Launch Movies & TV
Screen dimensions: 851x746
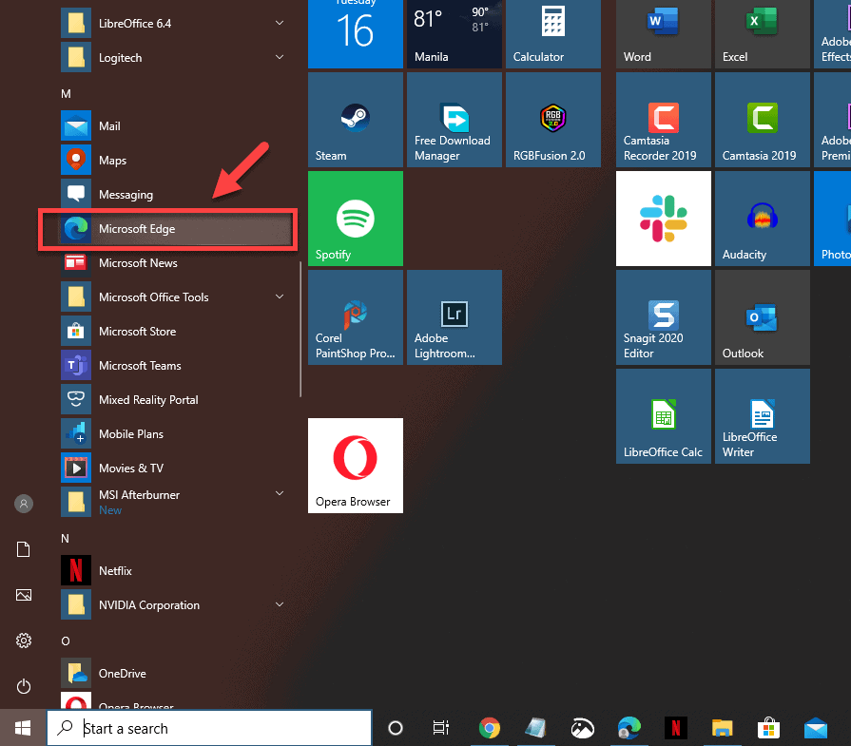pos(174,469)
